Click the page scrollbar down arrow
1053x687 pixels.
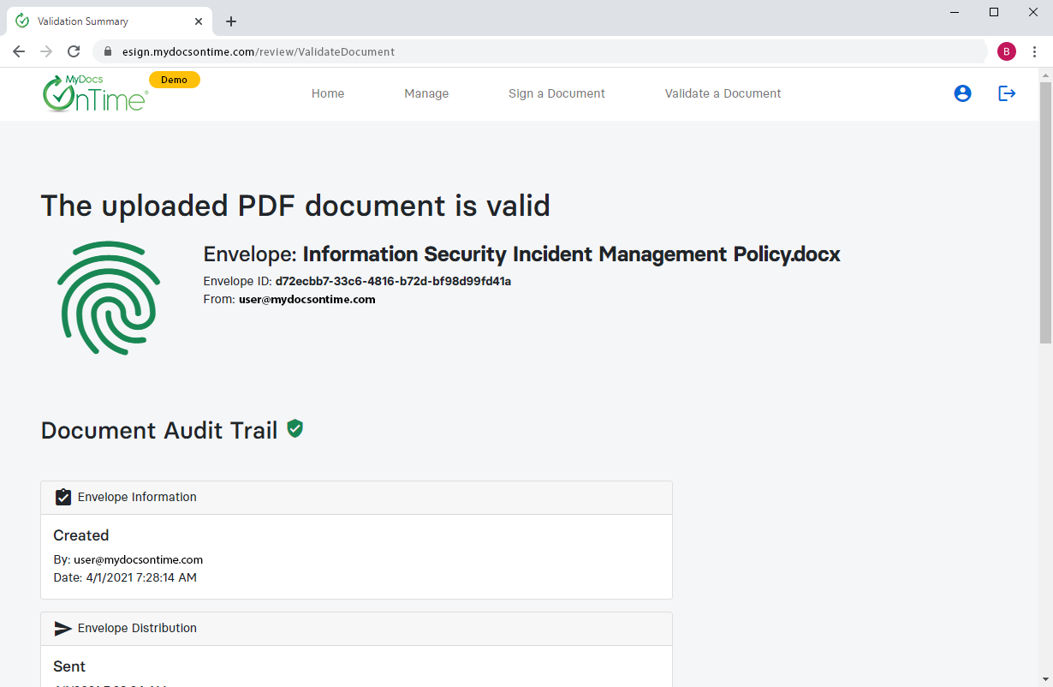click(1046, 679)
